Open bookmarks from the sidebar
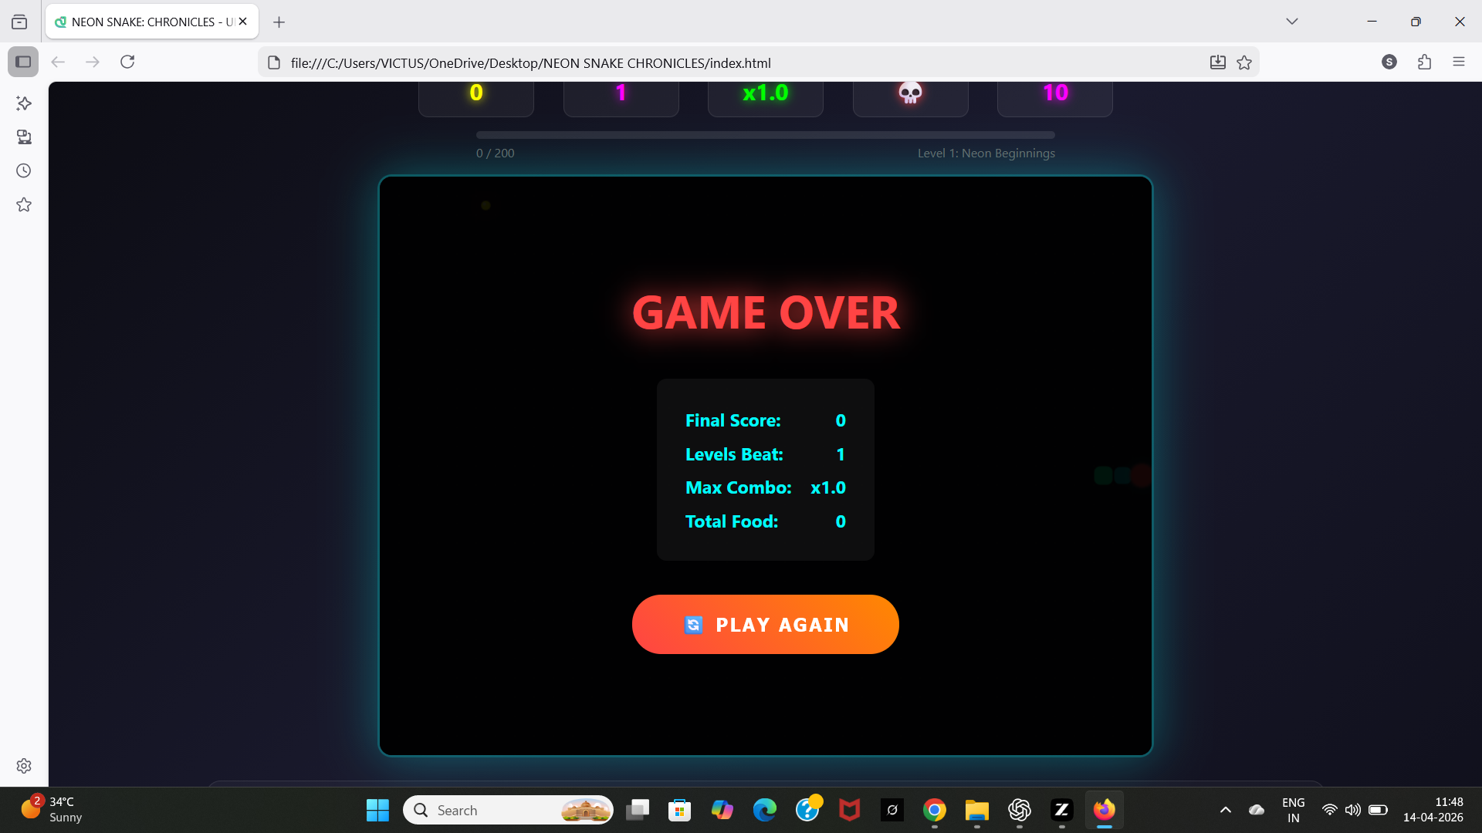1482x833 pixels. [x=24, y=204]
